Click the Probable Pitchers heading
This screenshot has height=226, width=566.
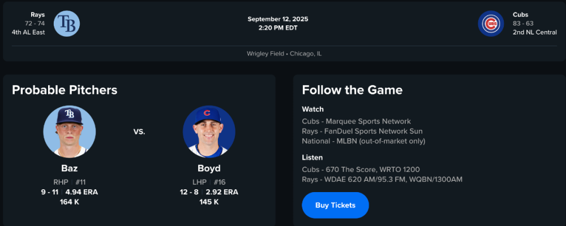(x=65, y=90)
